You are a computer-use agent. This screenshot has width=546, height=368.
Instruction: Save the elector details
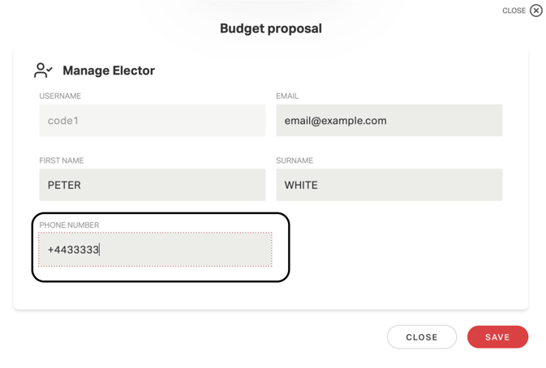pyautogui.click(x=497, y=336)
